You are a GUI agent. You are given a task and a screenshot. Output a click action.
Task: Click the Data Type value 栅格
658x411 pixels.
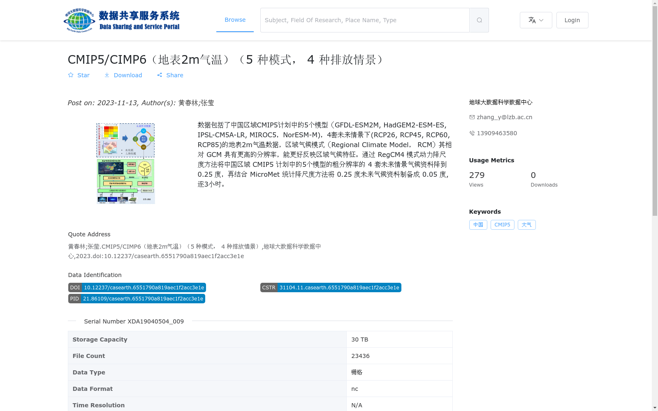pos(357,372)
